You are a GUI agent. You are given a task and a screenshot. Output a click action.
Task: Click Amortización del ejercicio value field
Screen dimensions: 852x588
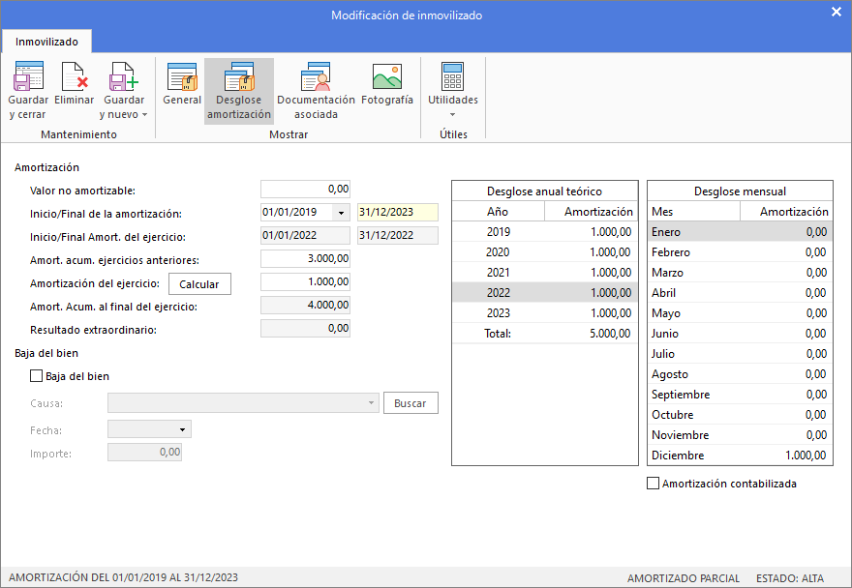coord(305,281)
